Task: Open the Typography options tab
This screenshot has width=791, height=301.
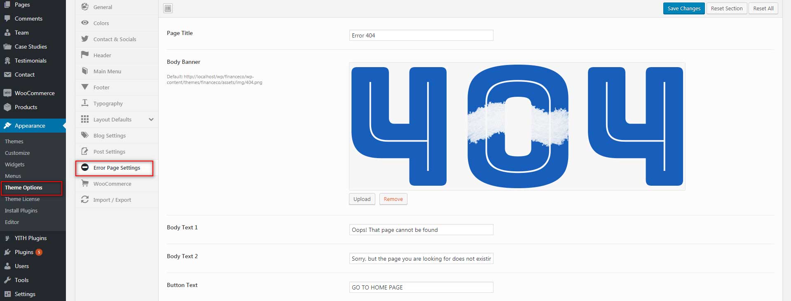Action: [x=117, y=103]
